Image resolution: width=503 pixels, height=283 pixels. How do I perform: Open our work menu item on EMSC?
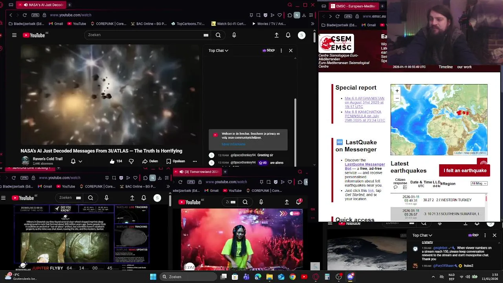[x=464, y=67]
